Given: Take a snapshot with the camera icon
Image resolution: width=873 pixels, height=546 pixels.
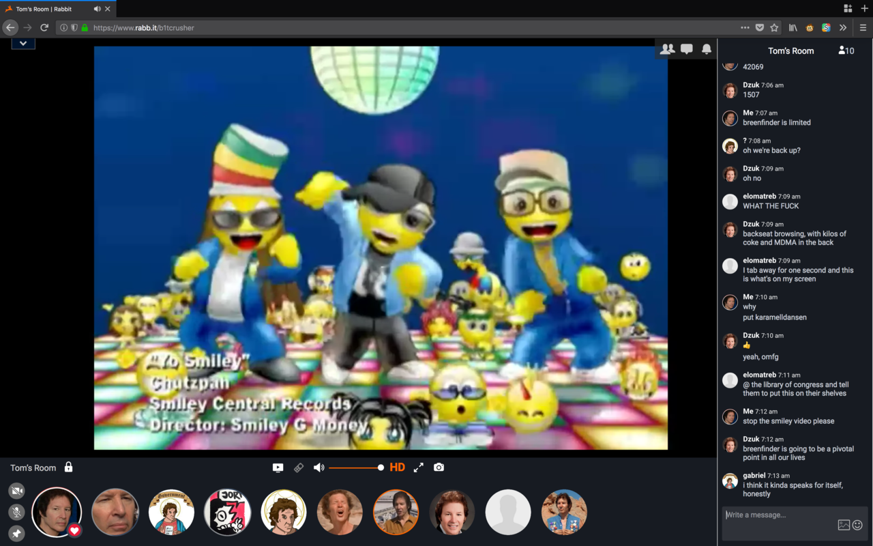Looking at the screenshot, I should pos(439,468).
